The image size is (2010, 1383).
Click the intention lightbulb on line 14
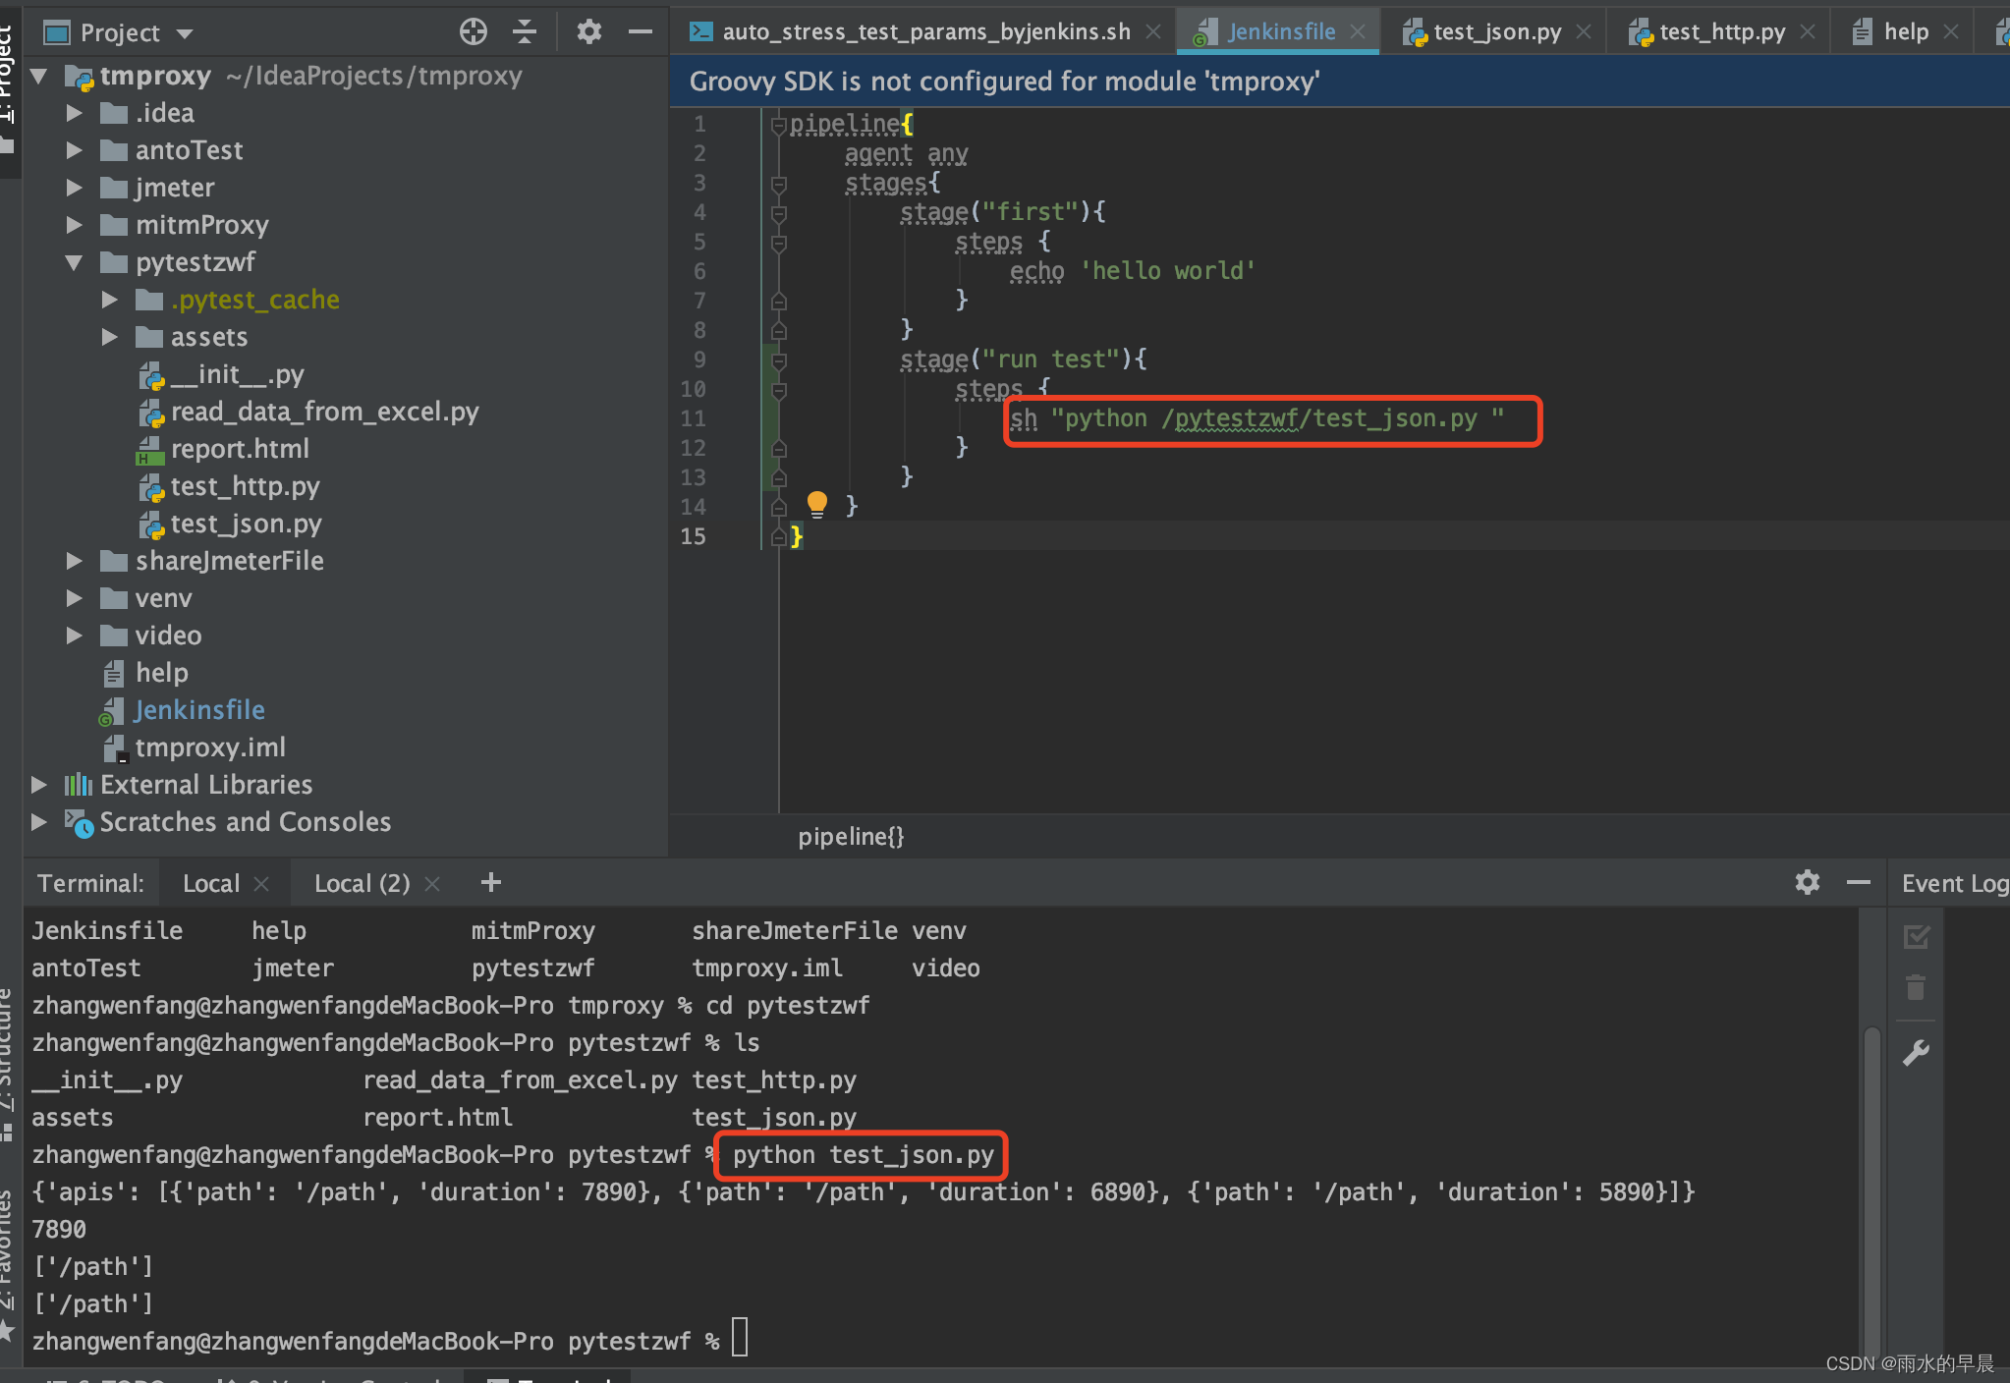point(817,505)
